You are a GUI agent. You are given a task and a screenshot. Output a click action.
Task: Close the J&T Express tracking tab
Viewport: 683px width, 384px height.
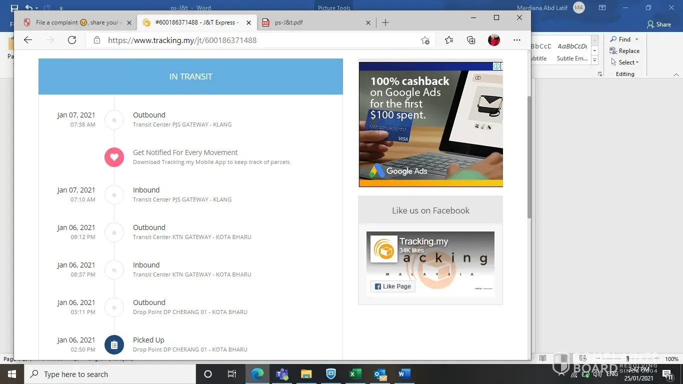[x=249, y=22]
